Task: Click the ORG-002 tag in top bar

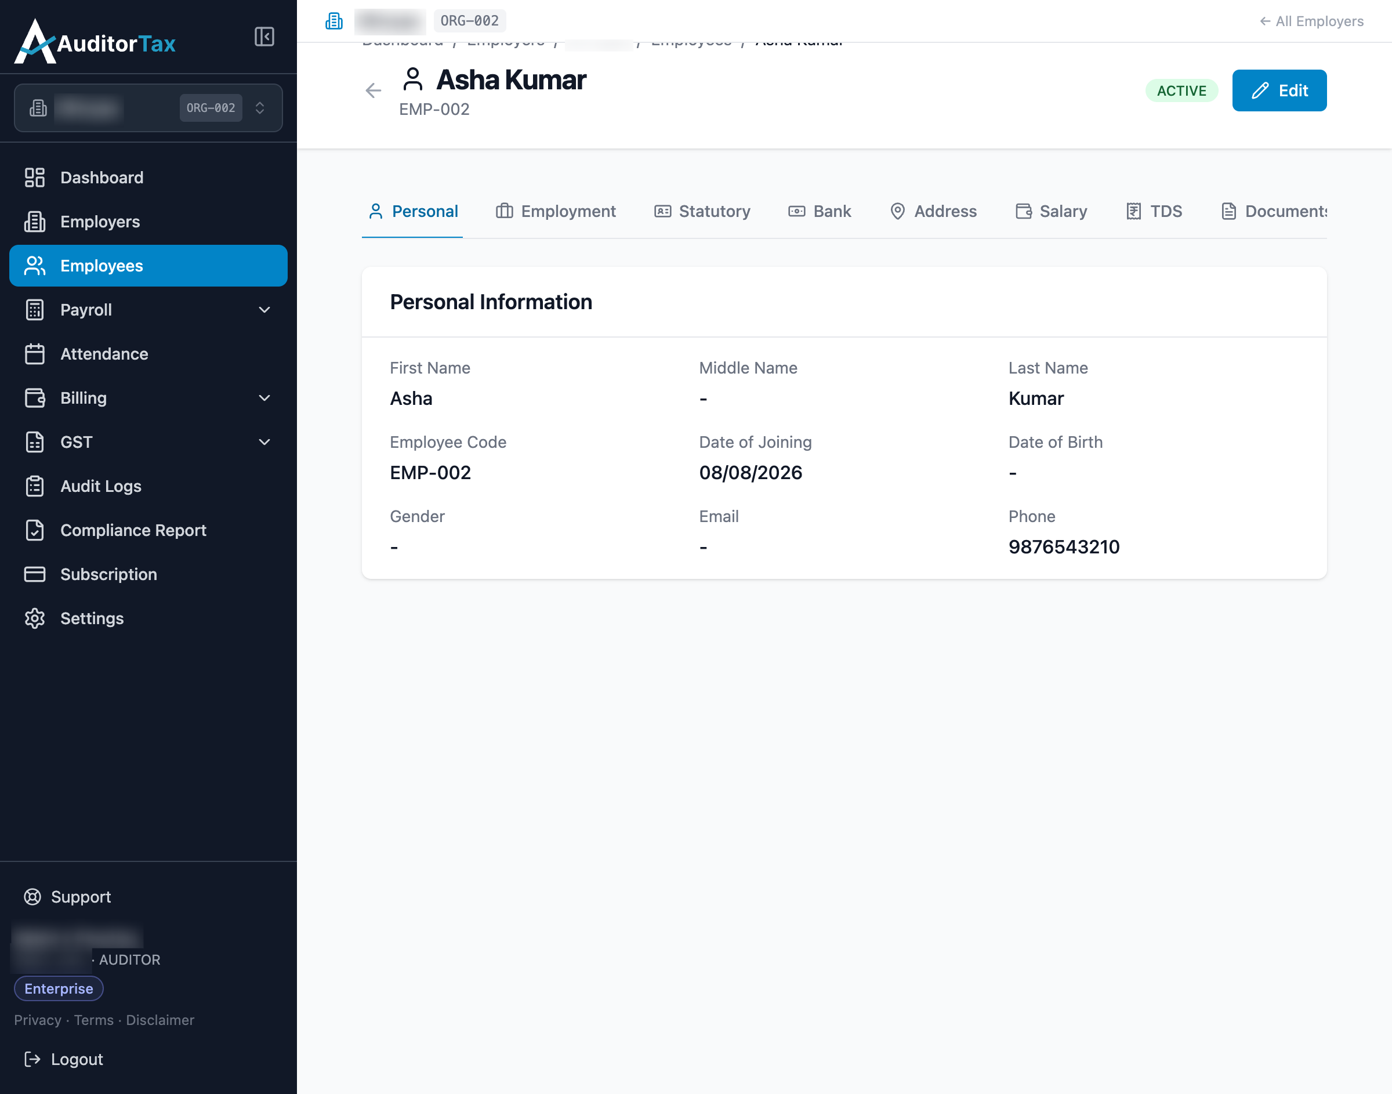Action: pos(469,21)
